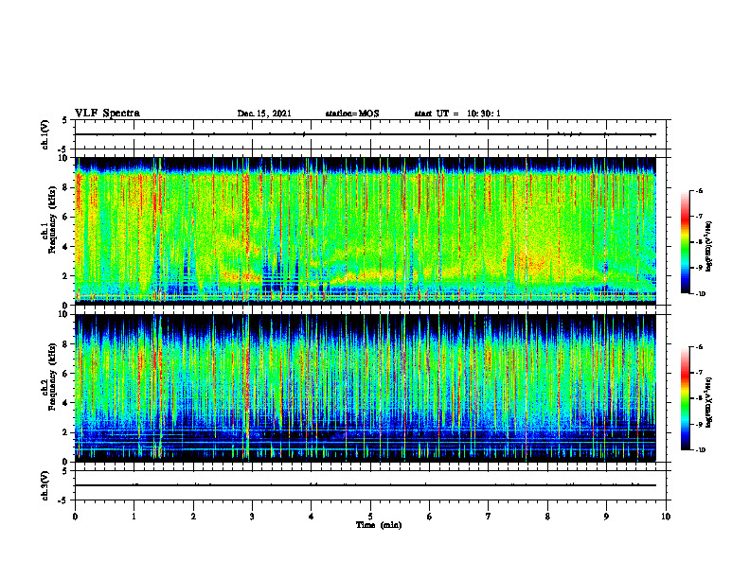Viewport: 750px width, 579px height.
Task: Click the "-7" value on ch.1 colorbar
Action: [699, 217]
